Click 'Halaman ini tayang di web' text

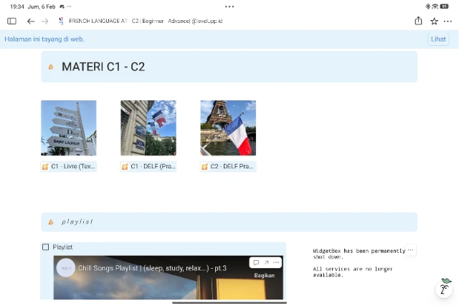(x=44, y=39)
